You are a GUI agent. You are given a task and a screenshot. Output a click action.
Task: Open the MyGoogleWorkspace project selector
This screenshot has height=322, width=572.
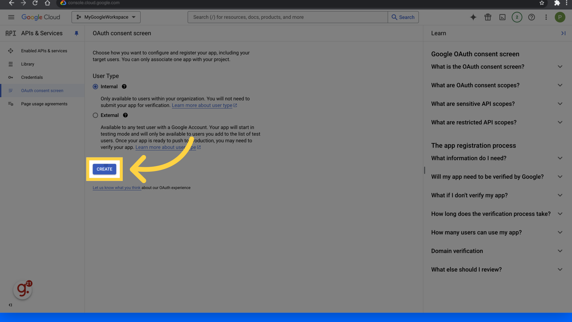106,17
